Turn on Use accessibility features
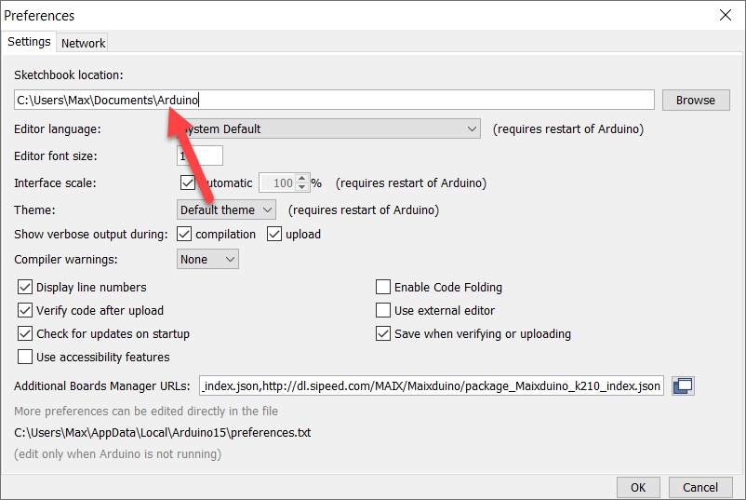The image size is (746, 500). click(x=25, y=358)
